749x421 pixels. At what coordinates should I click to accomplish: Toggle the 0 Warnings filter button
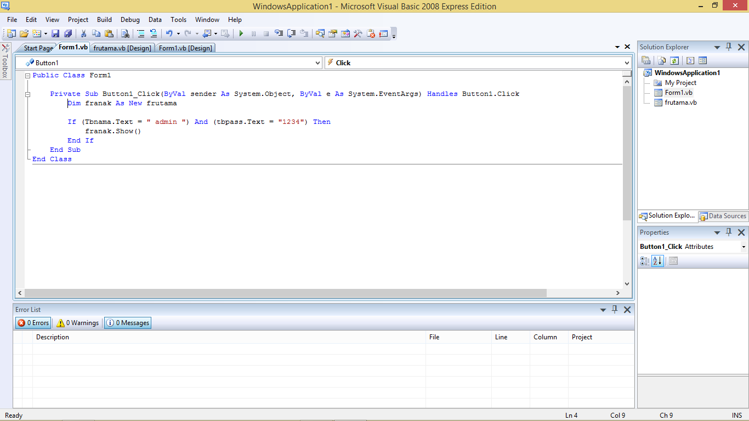coord(77,323)
